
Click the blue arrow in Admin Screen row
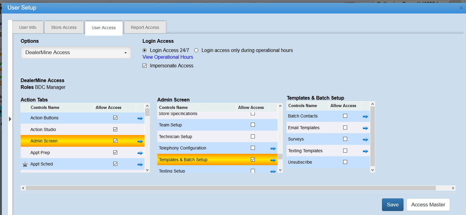pyautogui.click(x=140, y=141)
